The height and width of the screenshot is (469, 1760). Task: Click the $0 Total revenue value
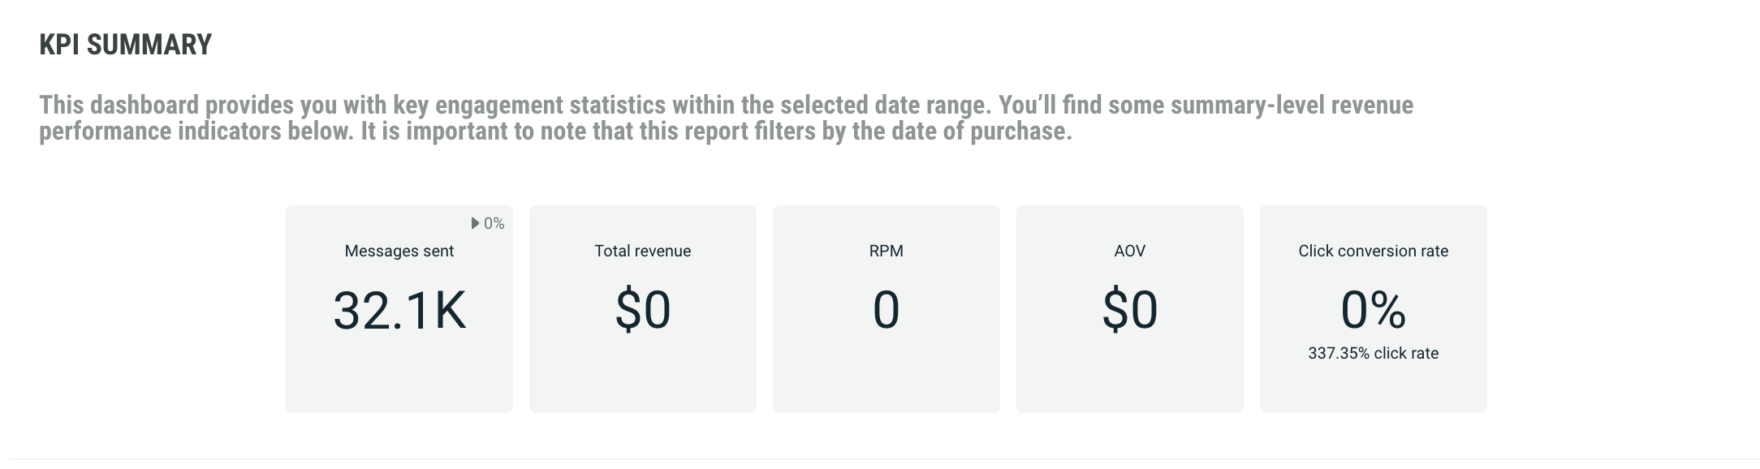[642, 310]
